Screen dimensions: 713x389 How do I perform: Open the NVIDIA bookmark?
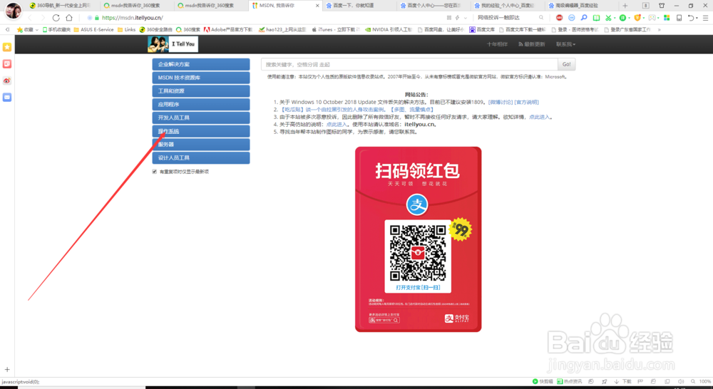click(x=389, y=29)
